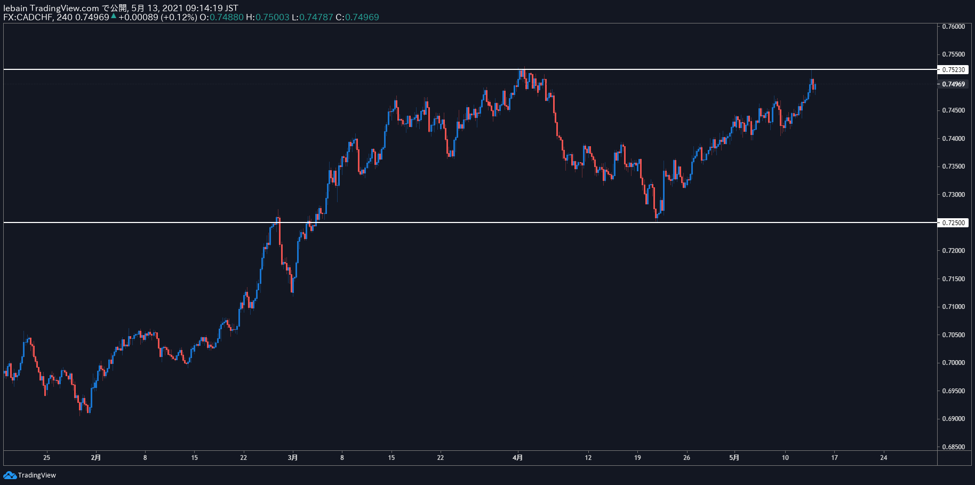This screenshot has width=975, height=485.
Task: Click the 0.72000 price axis label
Action: coord(954,251)
